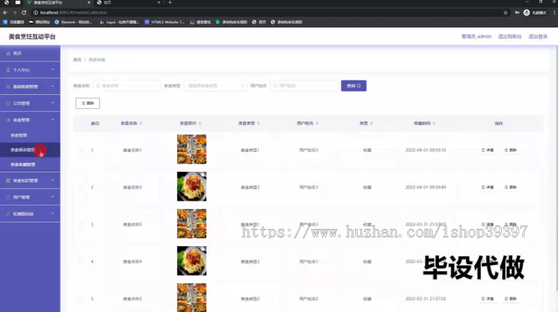Open 百度翻译 bookmark
558x312 pixels.
(x=14, y=22)
